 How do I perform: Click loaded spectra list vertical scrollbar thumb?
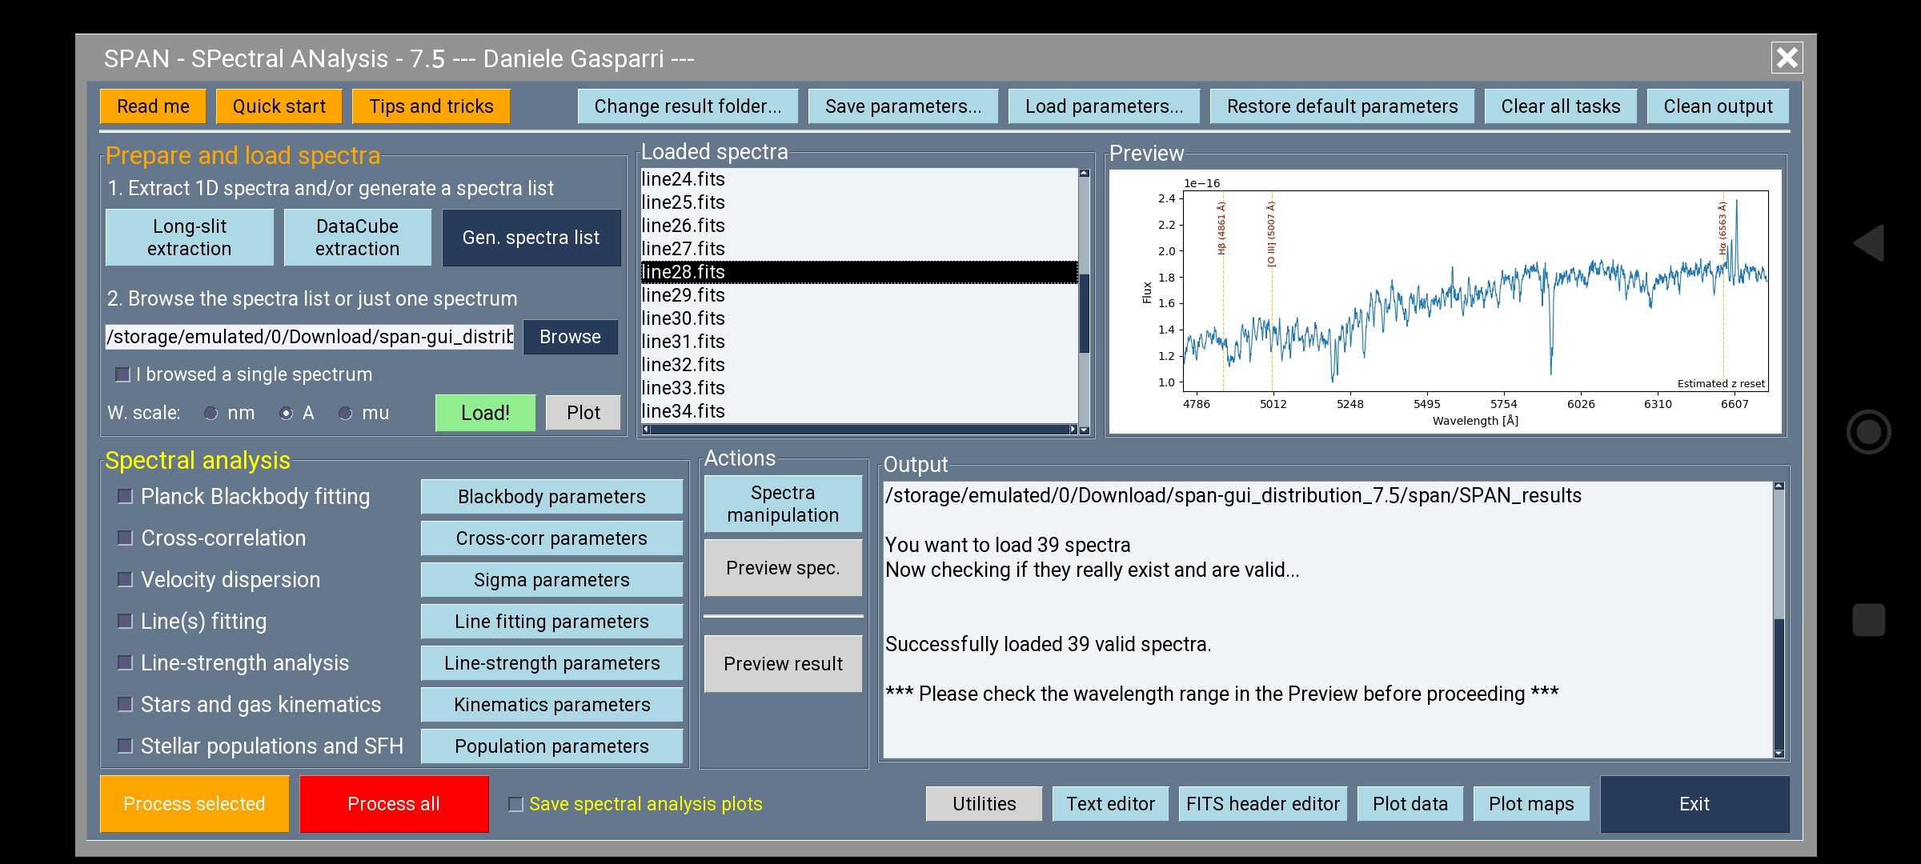(1085, 313)
